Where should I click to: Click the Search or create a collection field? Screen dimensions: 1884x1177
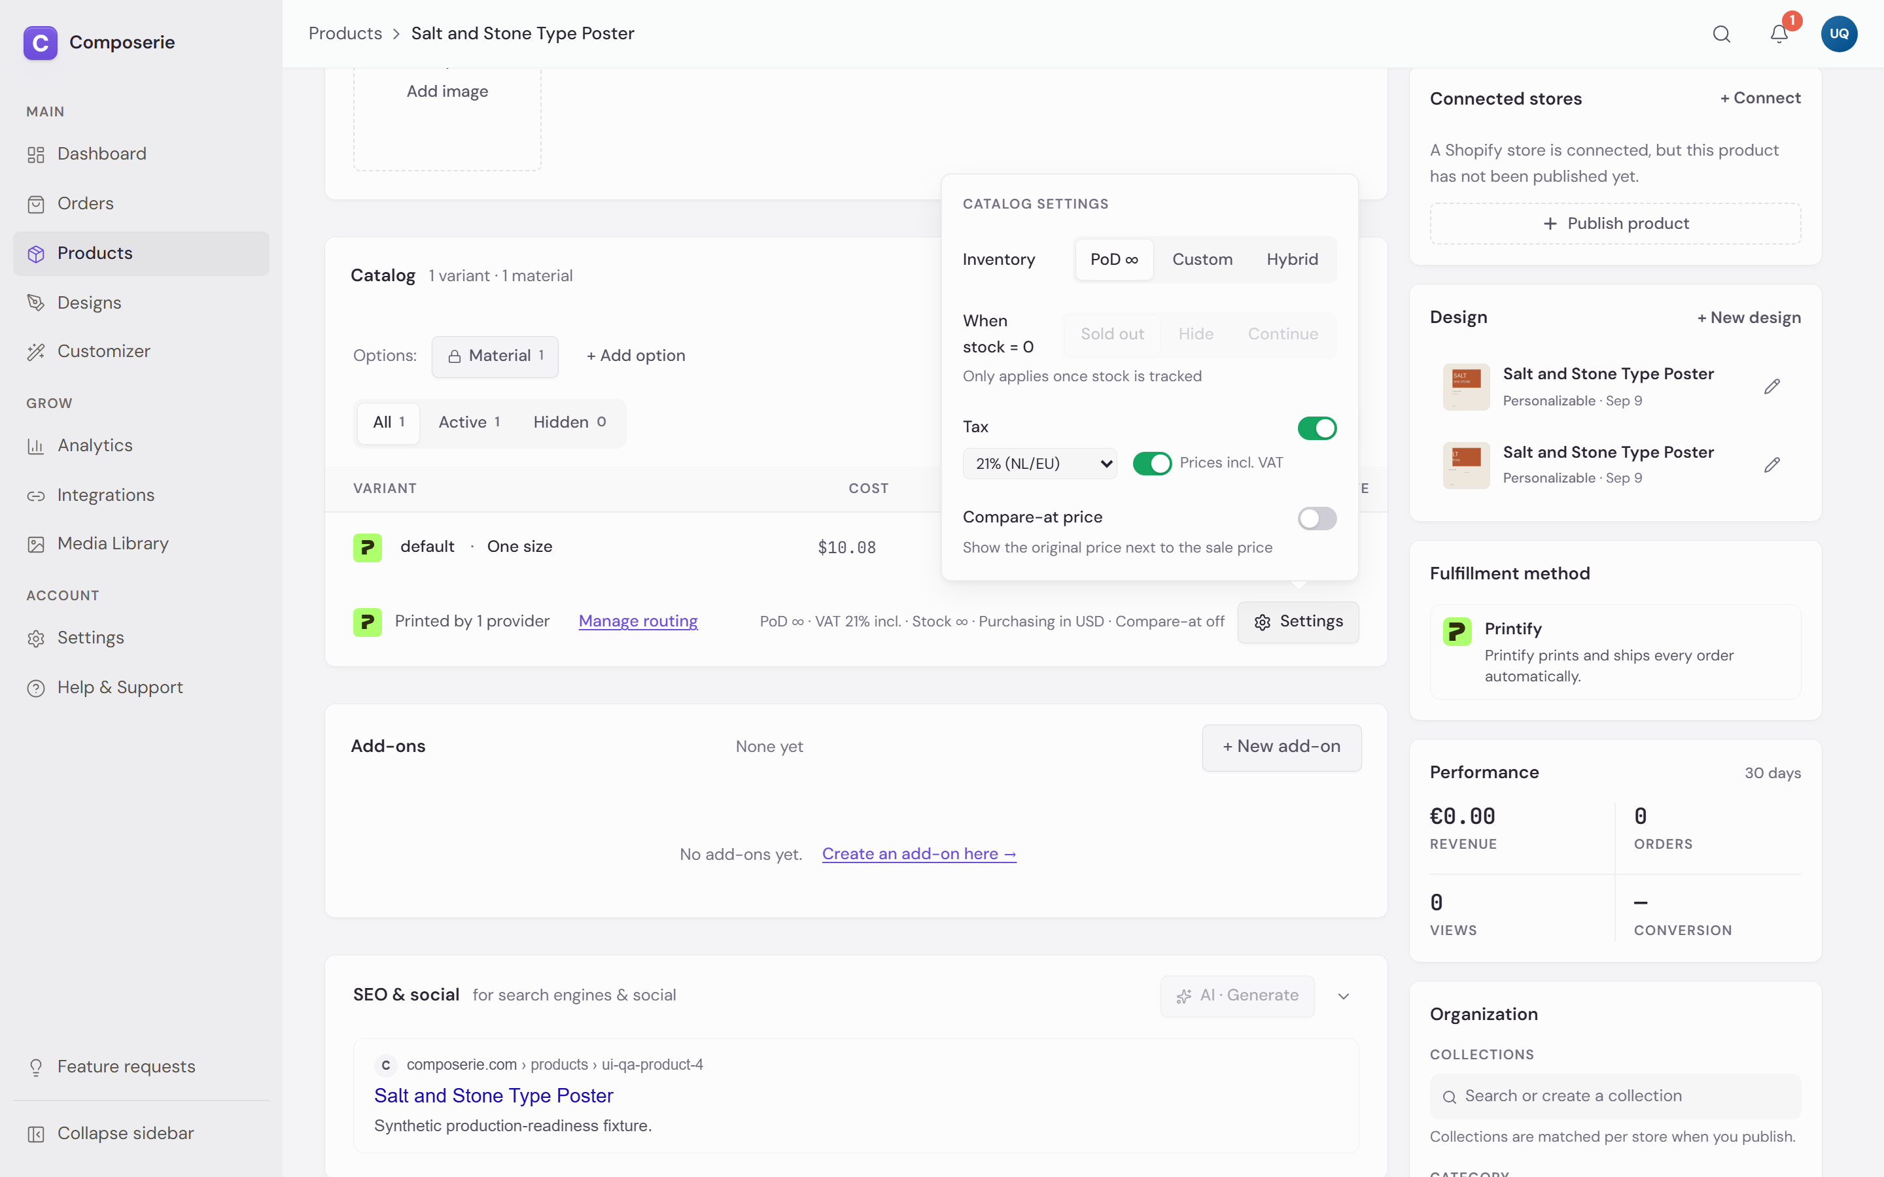pos(1614,1096)
